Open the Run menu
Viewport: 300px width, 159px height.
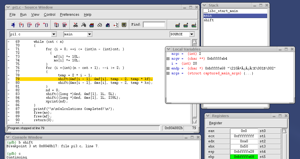[23, 15]
